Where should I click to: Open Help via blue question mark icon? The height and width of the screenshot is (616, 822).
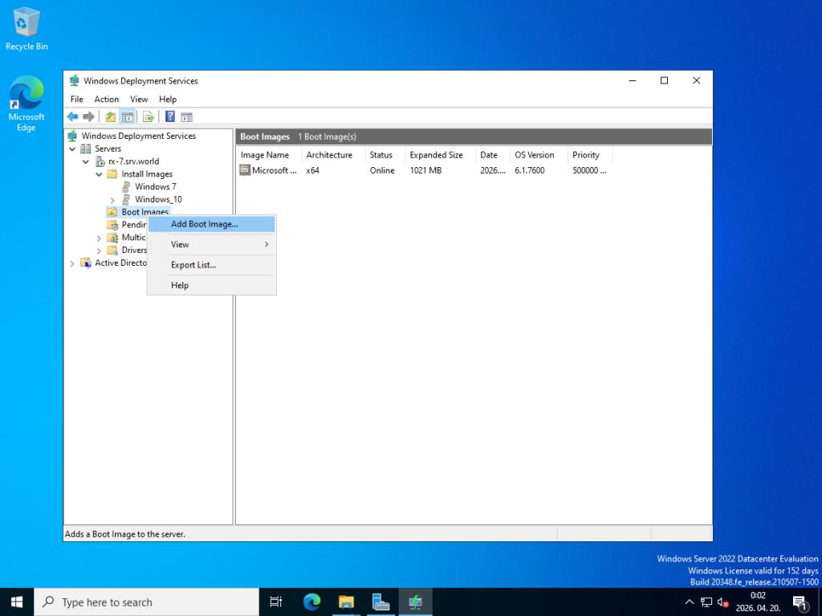click(x=170, y=116)
